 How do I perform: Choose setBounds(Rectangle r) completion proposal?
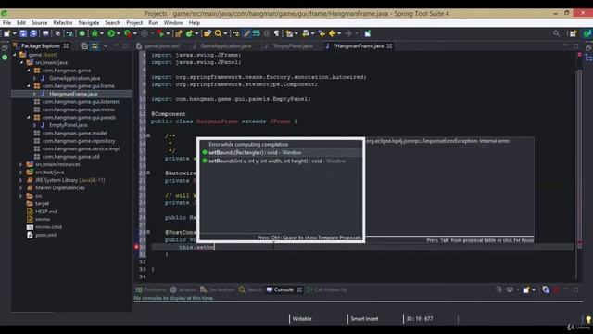[x=281, y=152]
